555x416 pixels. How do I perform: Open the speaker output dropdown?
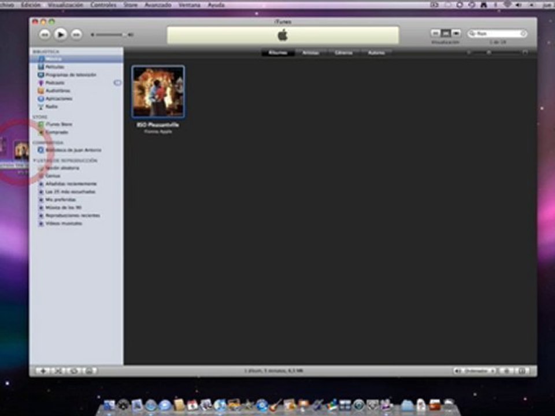point(474,371)
